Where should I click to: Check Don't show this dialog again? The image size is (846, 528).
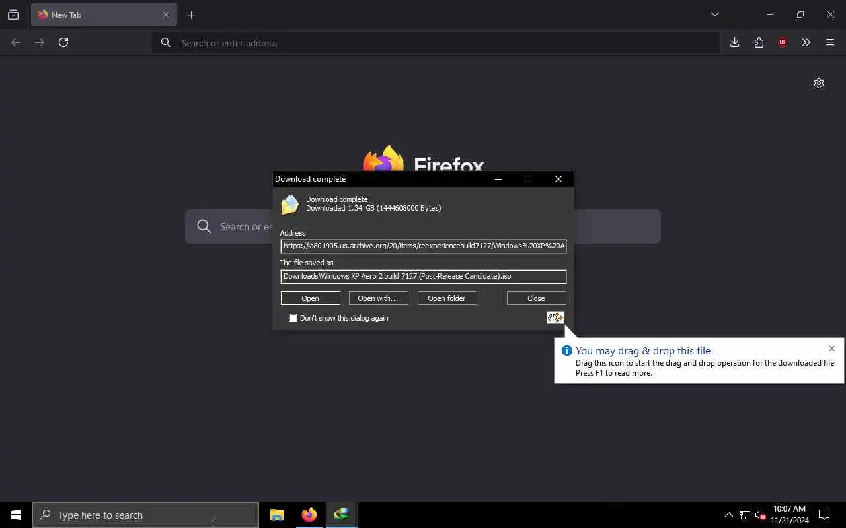click(293, 318)
